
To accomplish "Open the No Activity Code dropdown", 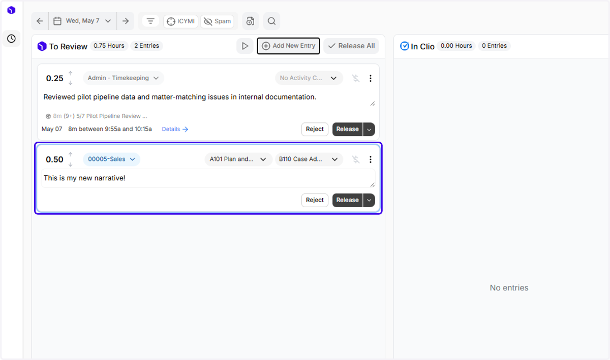I will point(309,78).
